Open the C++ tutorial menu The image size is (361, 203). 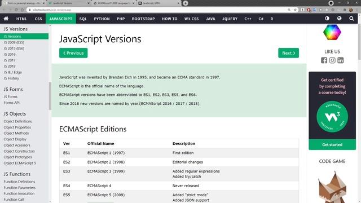pos(248,19)
